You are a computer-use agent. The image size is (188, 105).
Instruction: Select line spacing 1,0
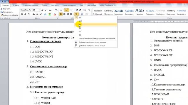(x=96, y=18)
